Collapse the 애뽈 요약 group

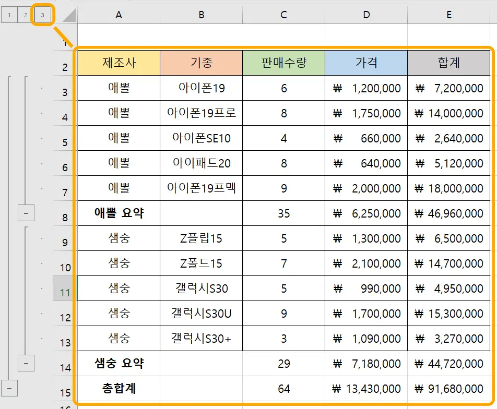click(x=26, y=213)
